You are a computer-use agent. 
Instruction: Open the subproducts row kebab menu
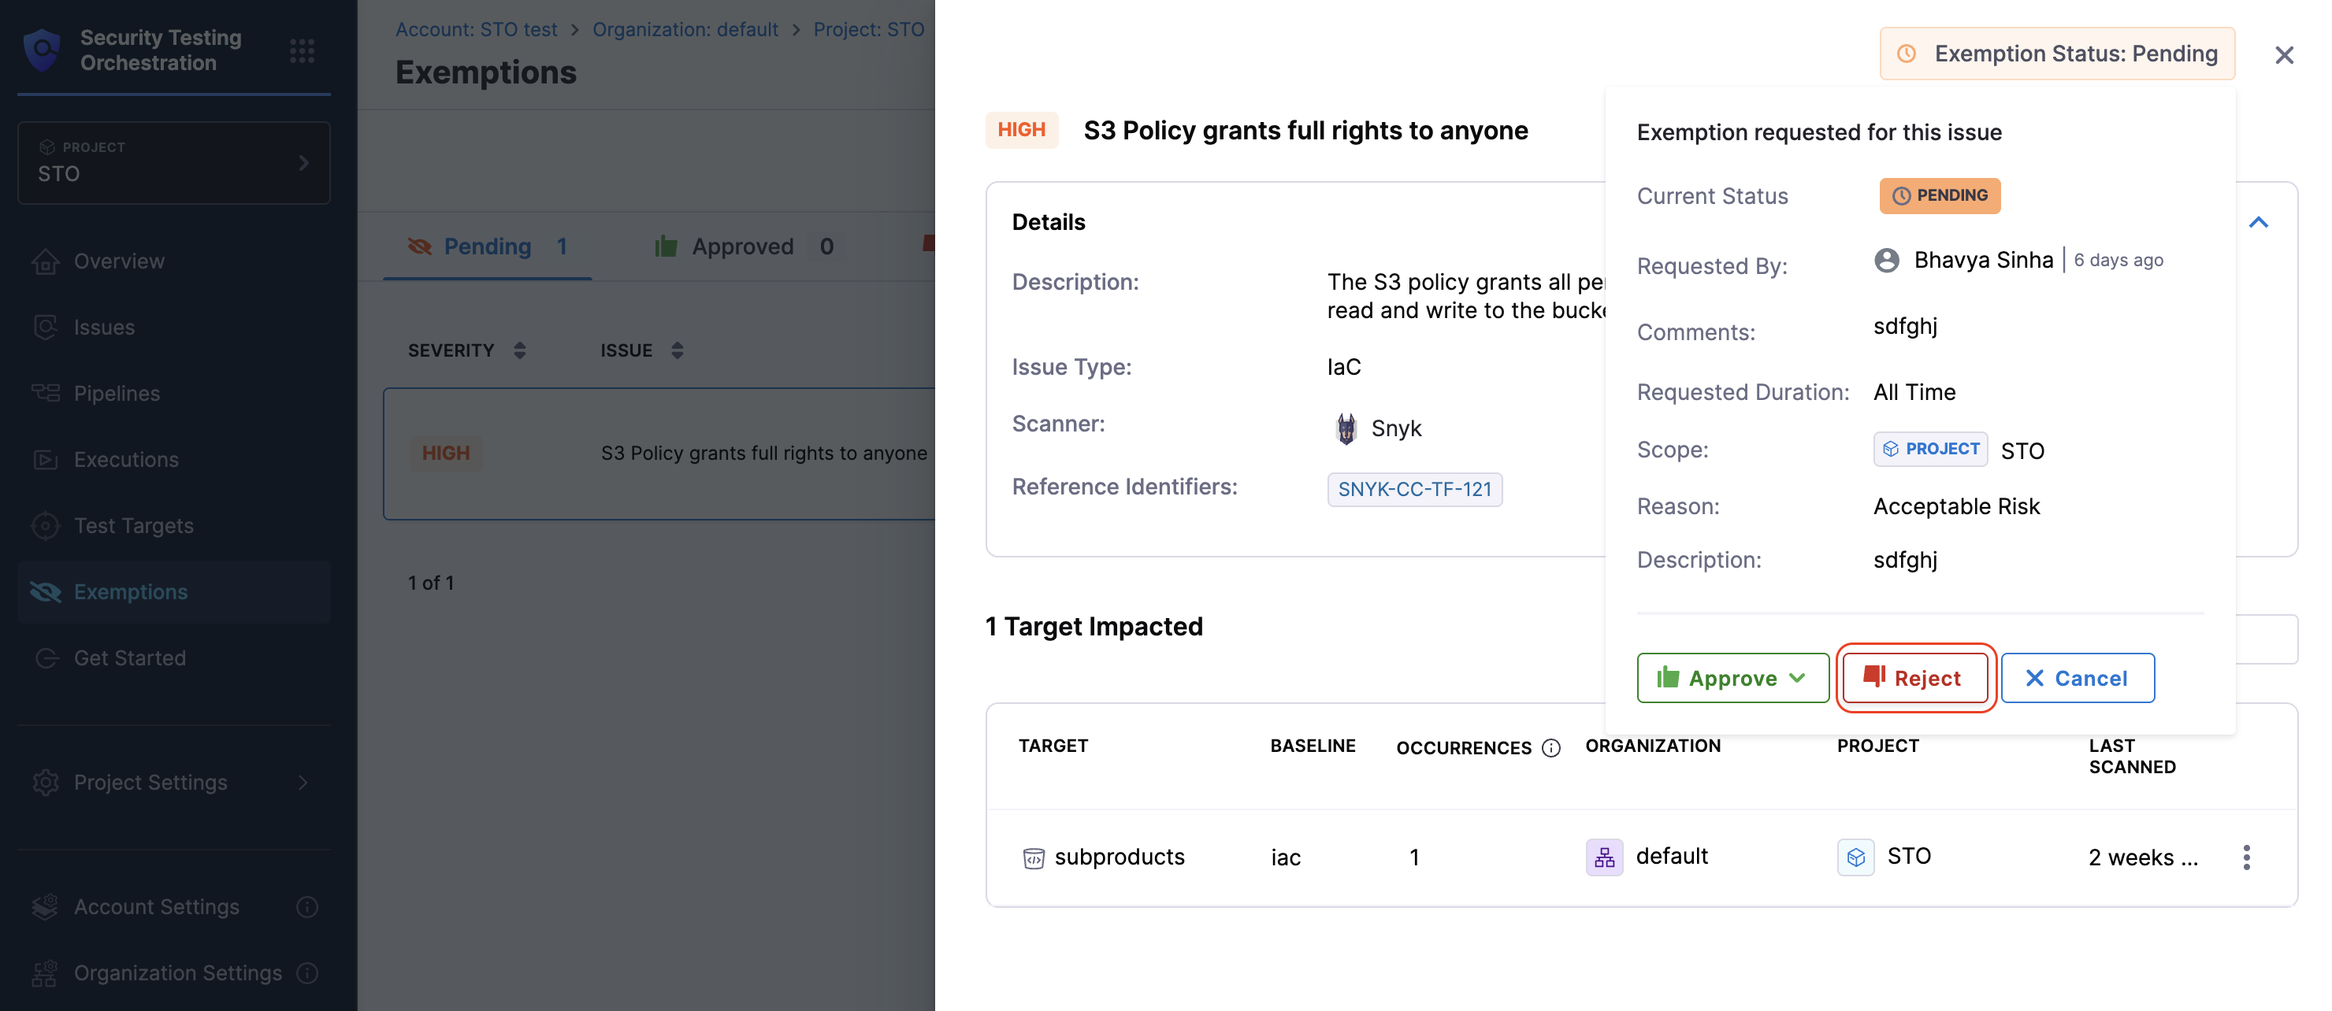pyautogui.click(x=2246, y=857)
